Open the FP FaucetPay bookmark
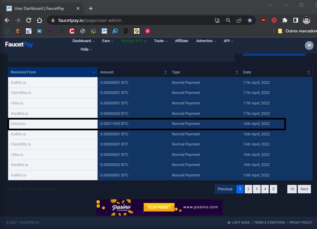This screenshot has width=317, height=229. click(x=104, y=31)
